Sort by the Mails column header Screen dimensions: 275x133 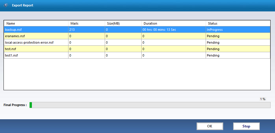coord(87,23)
